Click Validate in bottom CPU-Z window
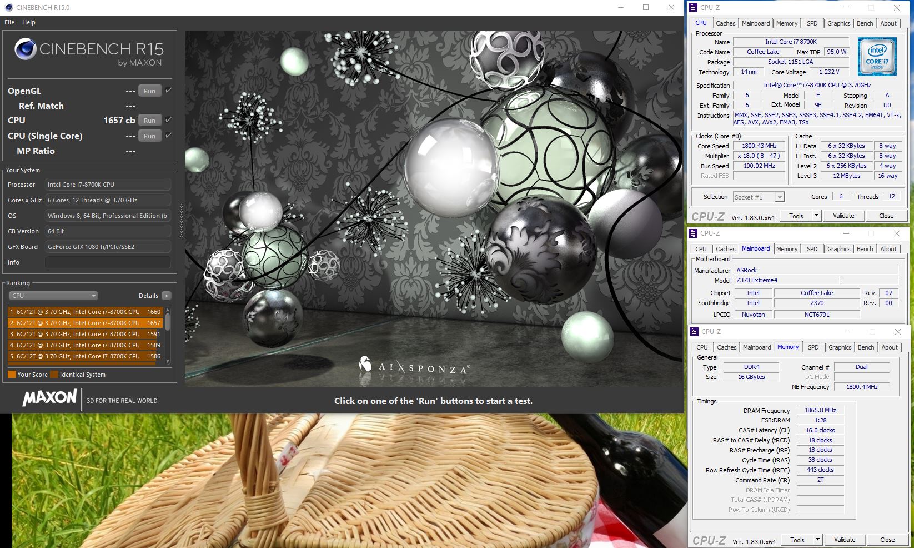This screenshot has width=914, height=548. pos(845,540)
